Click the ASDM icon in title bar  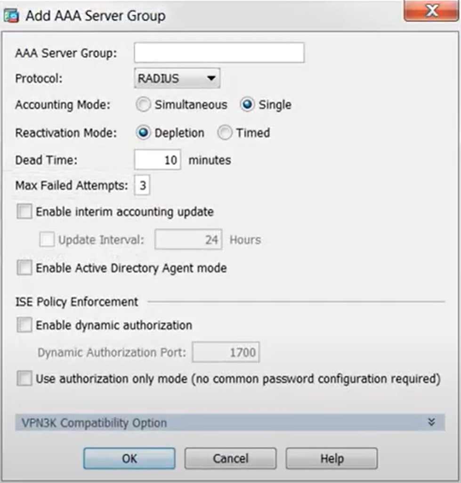click(10, 15)
